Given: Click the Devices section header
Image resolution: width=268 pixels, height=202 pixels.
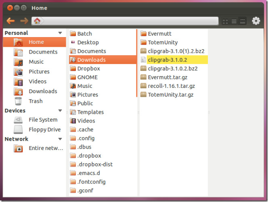Looking at the screenshot, I should pyautogui.click(x=15, y=110).
